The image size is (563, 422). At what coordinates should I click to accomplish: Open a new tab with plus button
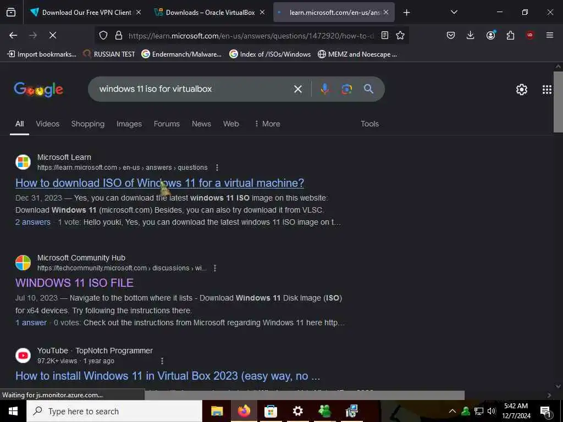(x=406, y=13)
